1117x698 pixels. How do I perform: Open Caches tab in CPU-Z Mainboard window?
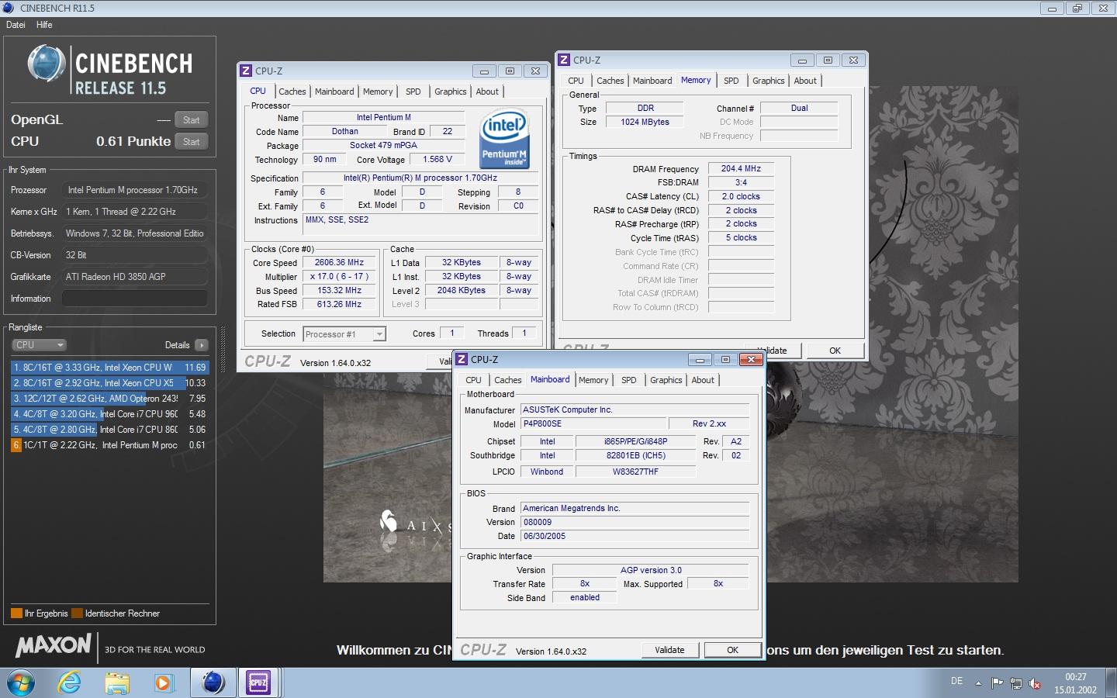508,380
